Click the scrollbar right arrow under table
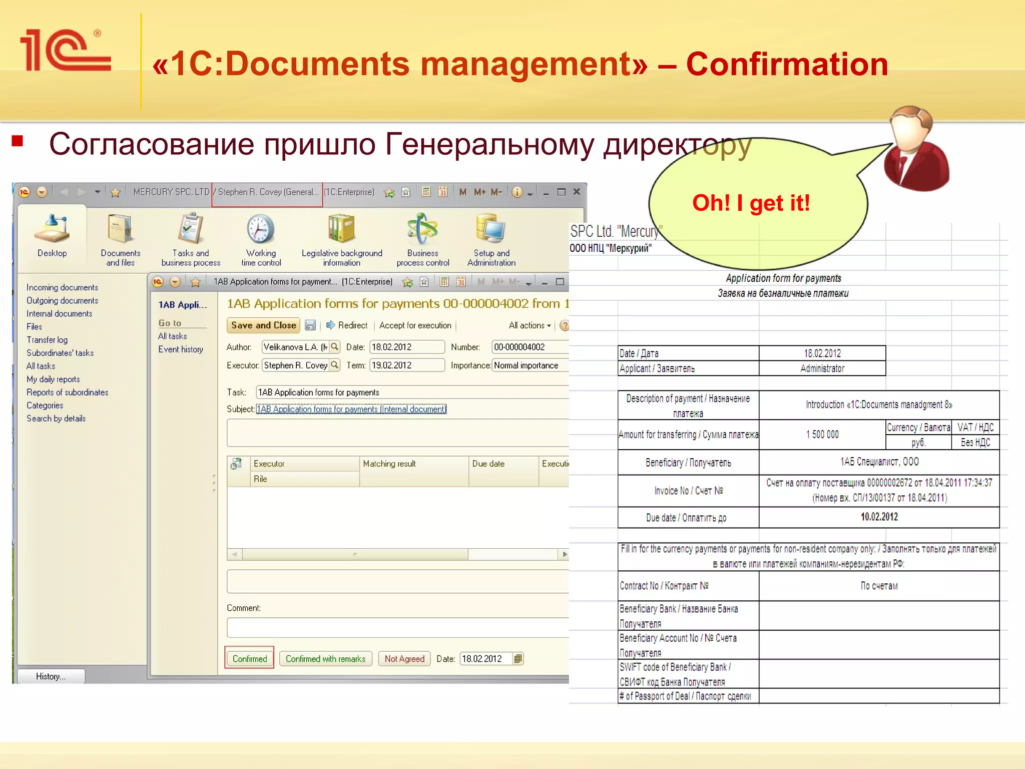The image size is (1025, 769). point(564,554)
